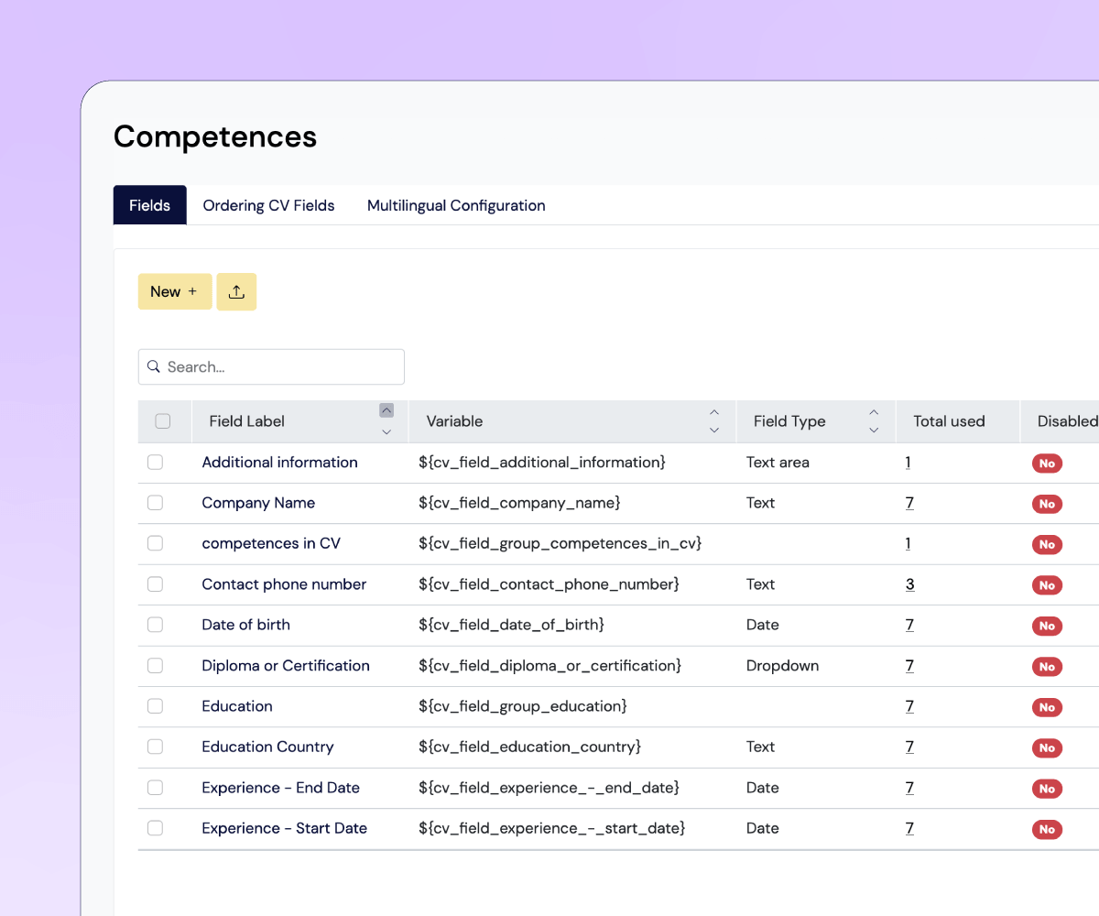
Task: Open the Education Country field link
Action: pyautogui.click(x=267, y=747)
